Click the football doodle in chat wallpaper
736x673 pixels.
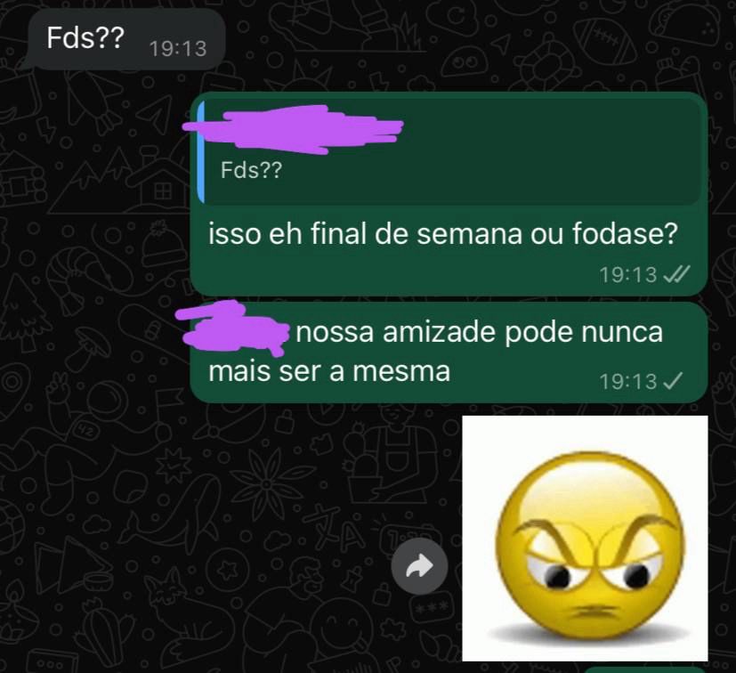click(x=605, y=41)
